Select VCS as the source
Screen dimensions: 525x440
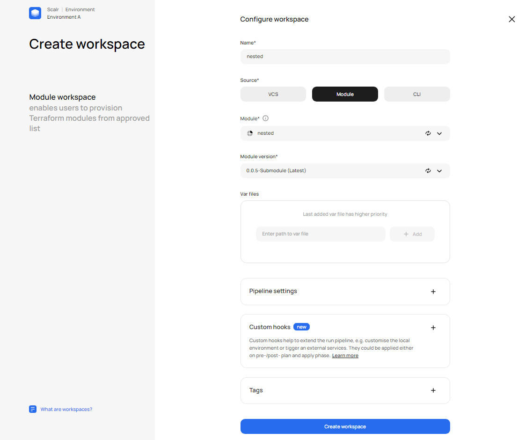[x=273, y=94]
